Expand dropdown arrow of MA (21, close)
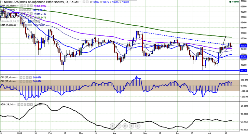The width and height of the screenshot is (248, 135). [17, 10]
